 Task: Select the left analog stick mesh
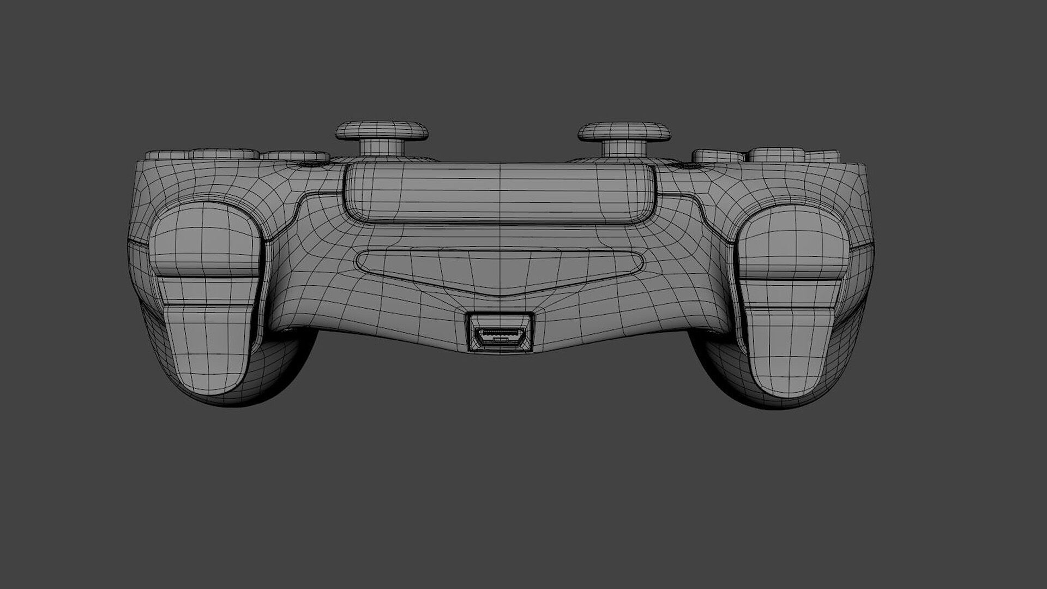[x=382, y=138]
